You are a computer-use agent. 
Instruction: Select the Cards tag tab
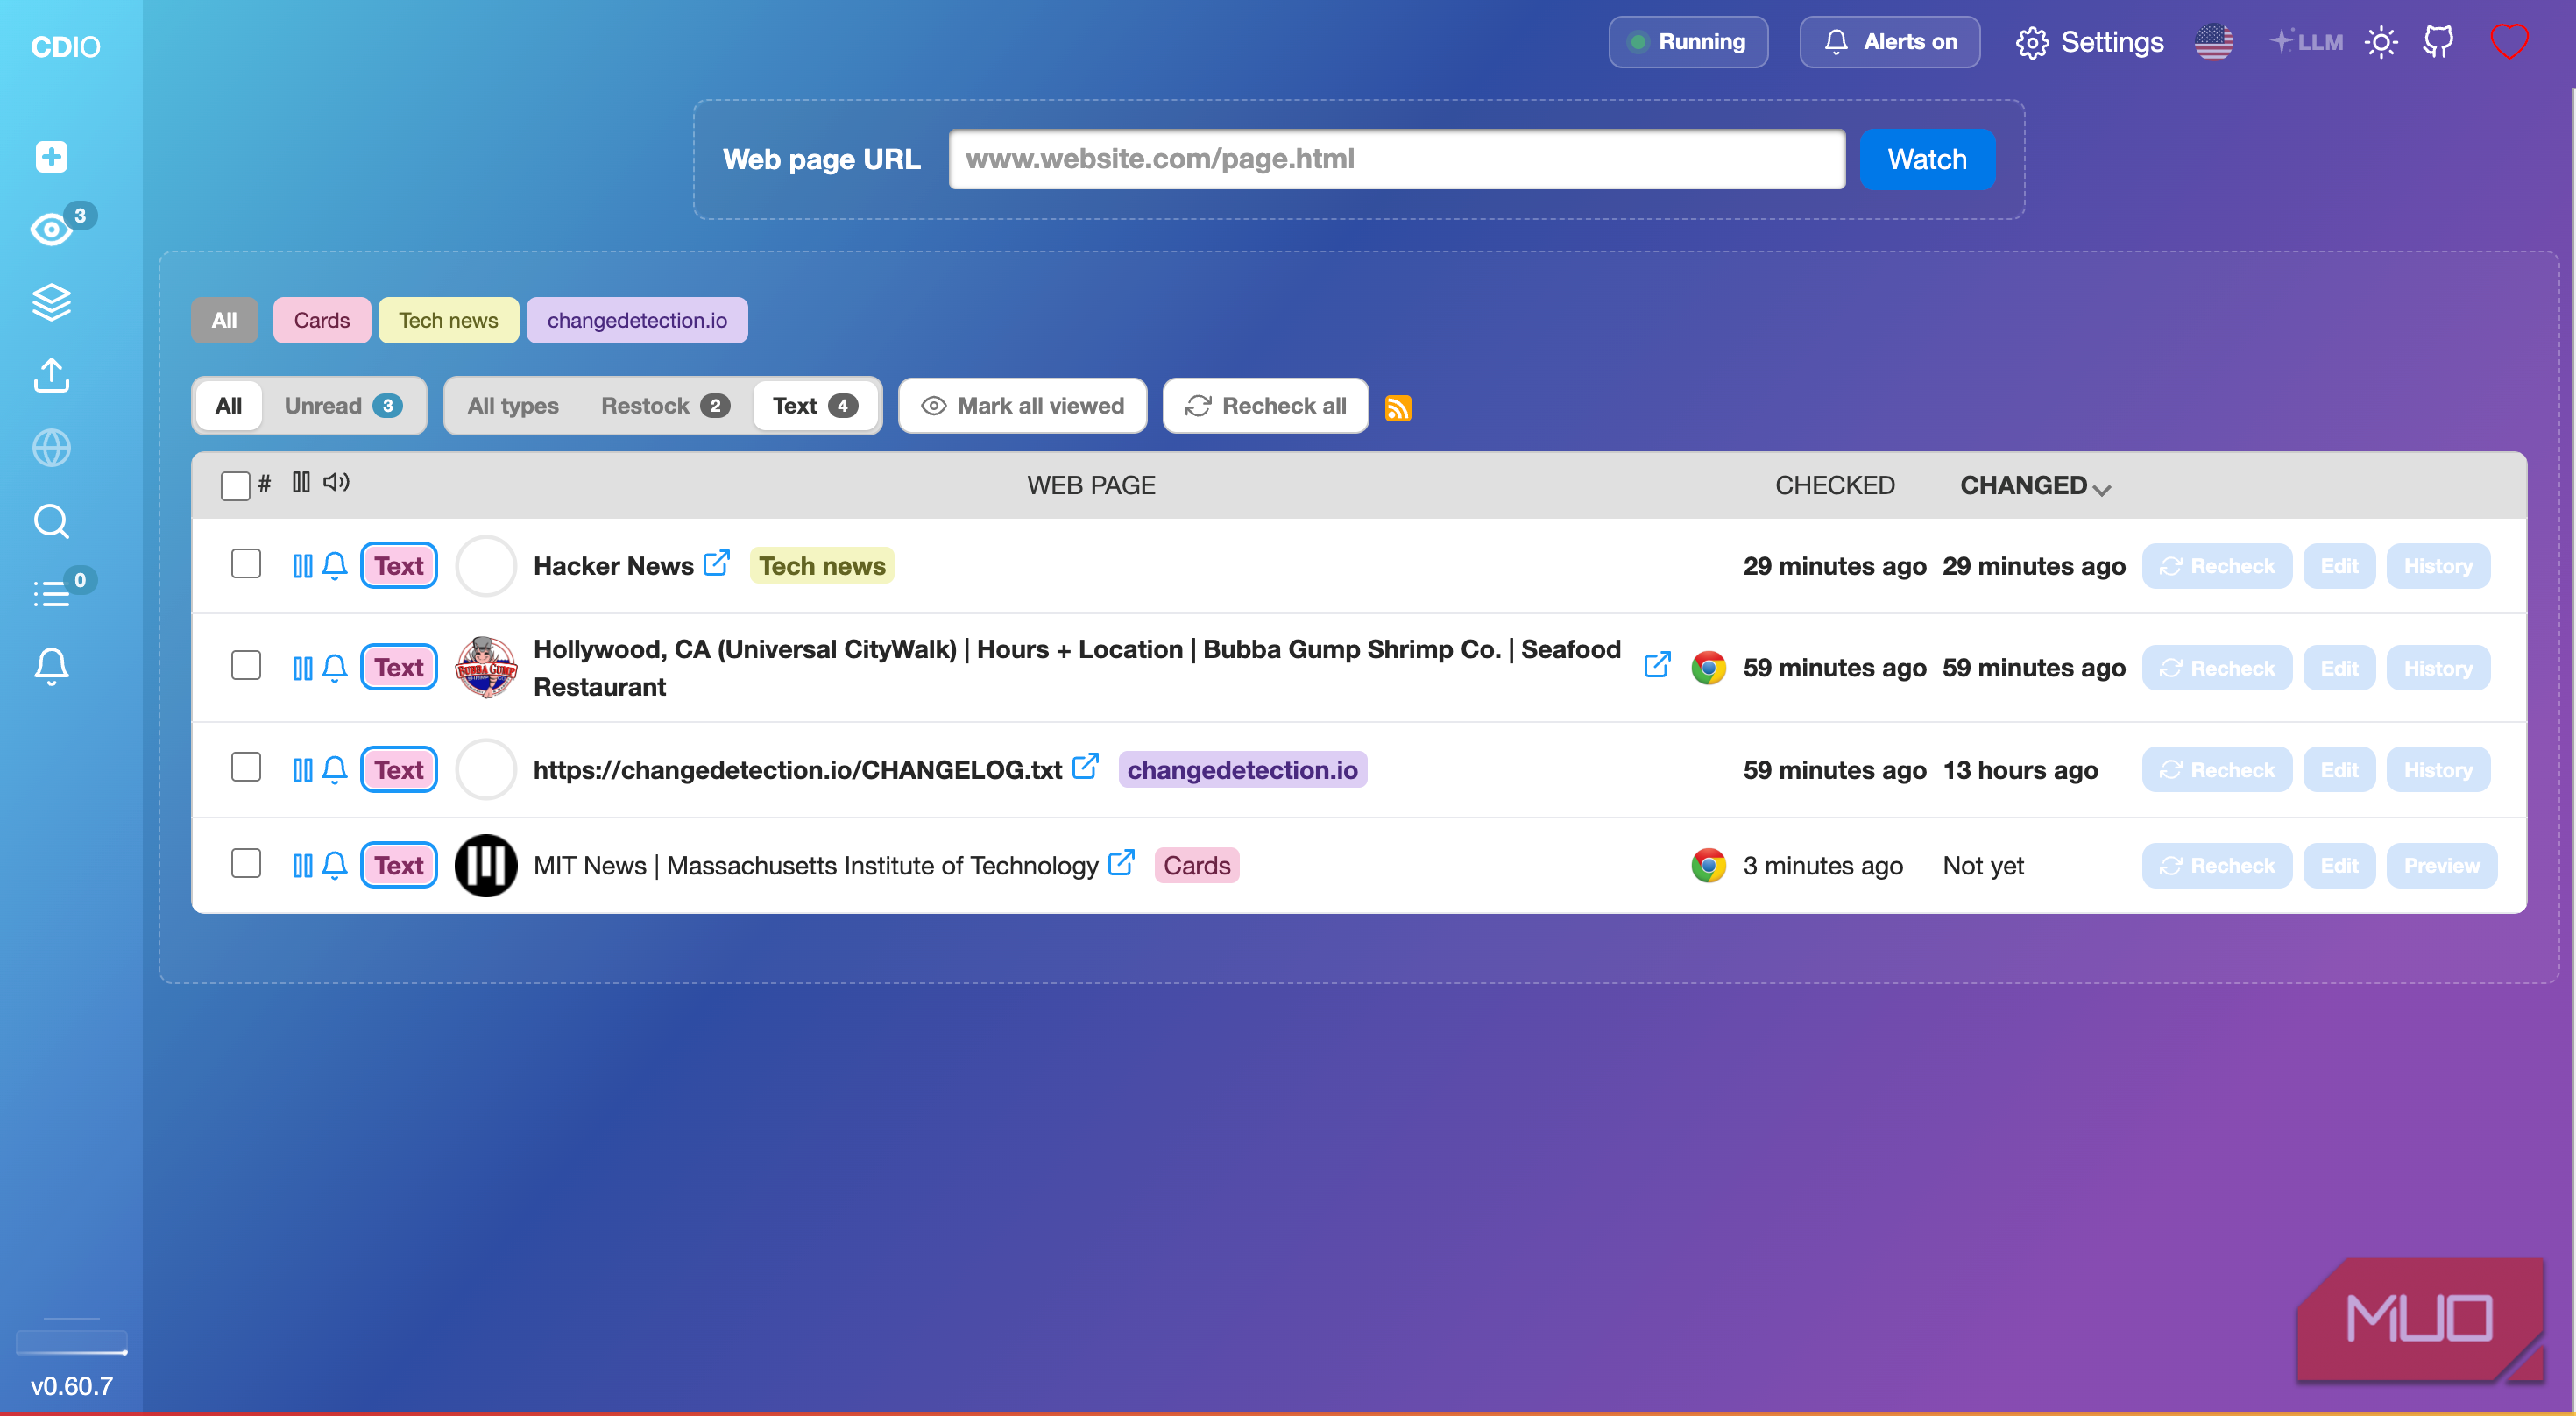click(x=321, y=321)
